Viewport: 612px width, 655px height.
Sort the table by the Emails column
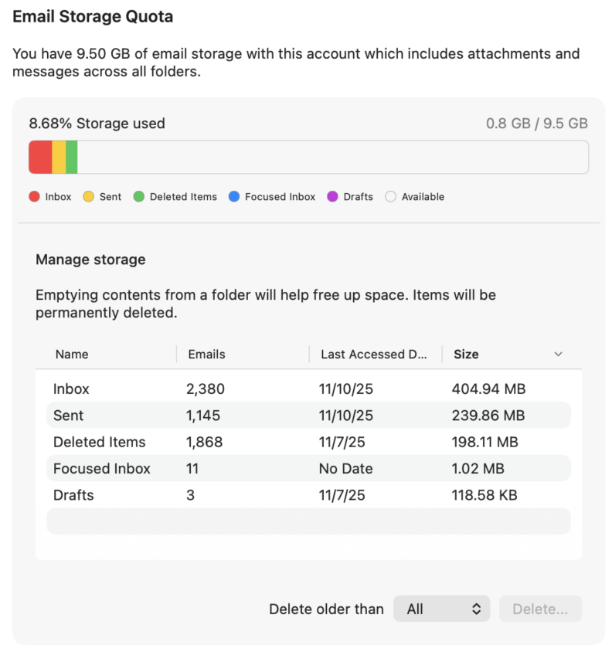click(206, 354)
